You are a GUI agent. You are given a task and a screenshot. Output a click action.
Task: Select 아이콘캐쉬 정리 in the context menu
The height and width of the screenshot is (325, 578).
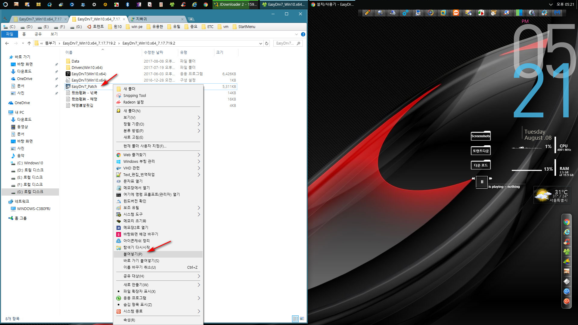coord(158,241)
